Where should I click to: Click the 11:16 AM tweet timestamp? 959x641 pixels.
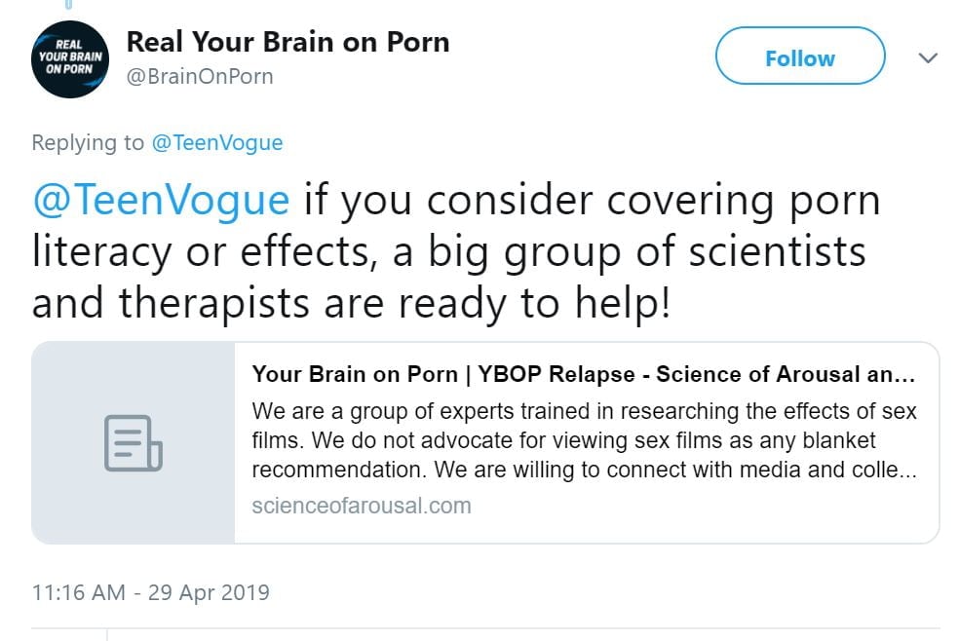tap(80, 591)
